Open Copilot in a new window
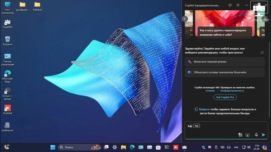Viewport: 271px width, 152px height. (x=230, y=5)
